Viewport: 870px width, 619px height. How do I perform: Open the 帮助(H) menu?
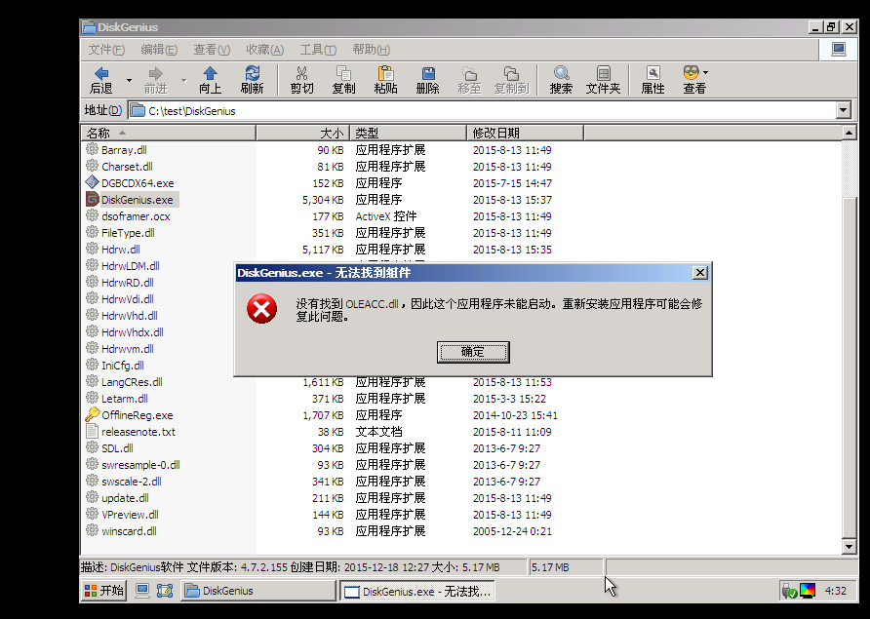372,50
